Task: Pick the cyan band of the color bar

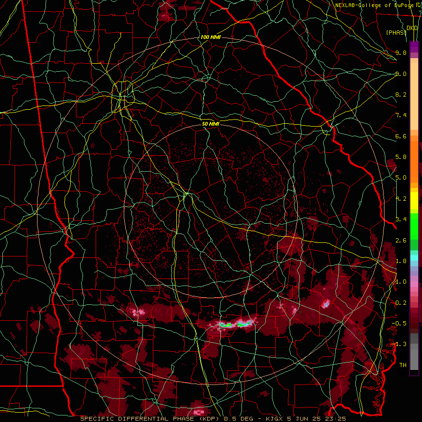Action: coord(414,258)
